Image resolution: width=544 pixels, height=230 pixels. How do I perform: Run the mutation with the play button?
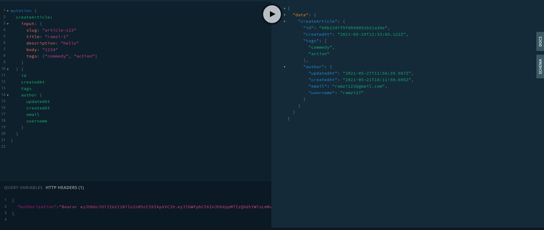[272, 14]
